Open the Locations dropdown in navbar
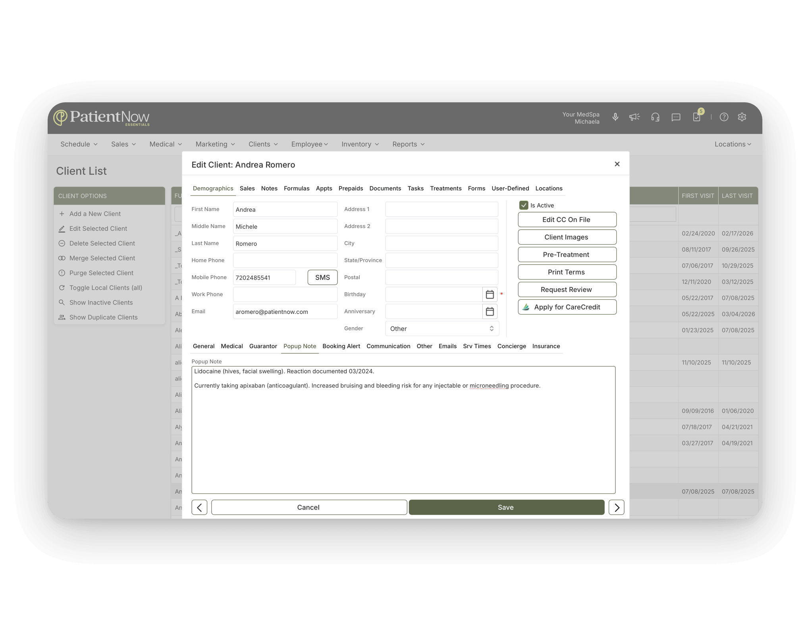The image size is (810, 621). [x=733, y=144]
